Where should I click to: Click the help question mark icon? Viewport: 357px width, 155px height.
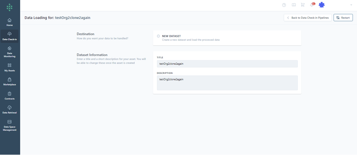coord(284,5)
